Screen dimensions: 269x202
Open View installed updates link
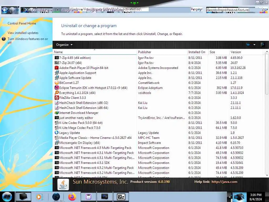[x=23, y=33]
